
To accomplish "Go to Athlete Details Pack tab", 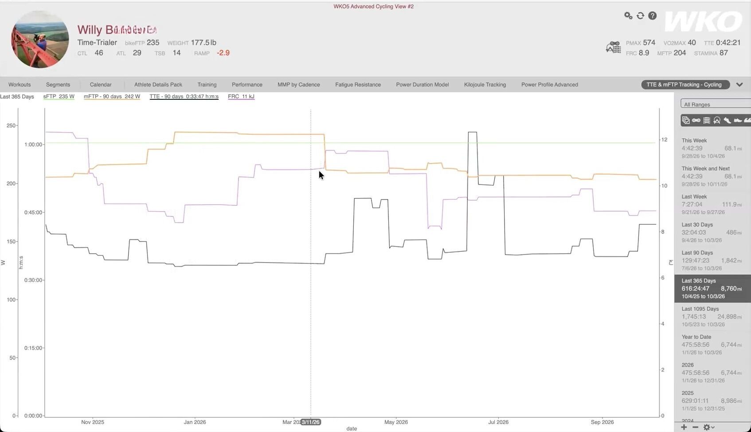I will (x=158, y=85).
